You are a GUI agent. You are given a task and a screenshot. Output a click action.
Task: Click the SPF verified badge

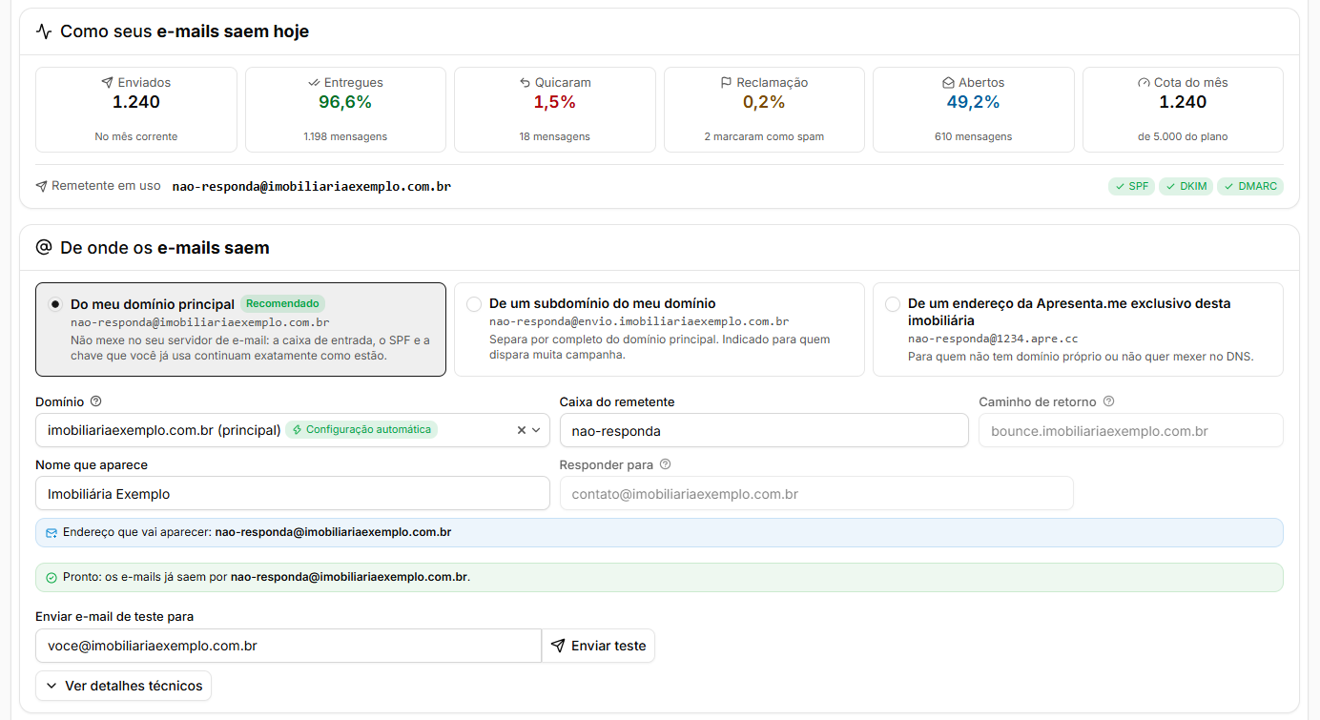1131,186
